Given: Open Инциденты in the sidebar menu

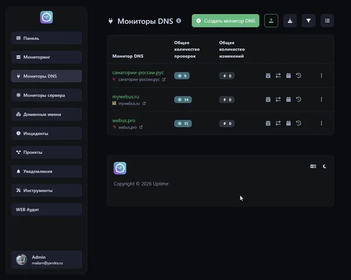Looking at the screenshot, I should click(x=46, y=134).
